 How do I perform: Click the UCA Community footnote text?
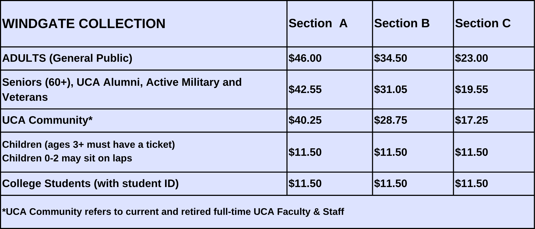click(173, 212)
